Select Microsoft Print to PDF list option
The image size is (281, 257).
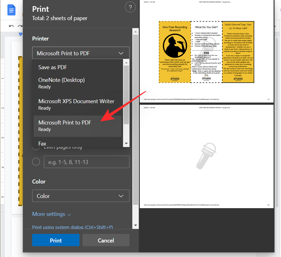coord(65,126)
